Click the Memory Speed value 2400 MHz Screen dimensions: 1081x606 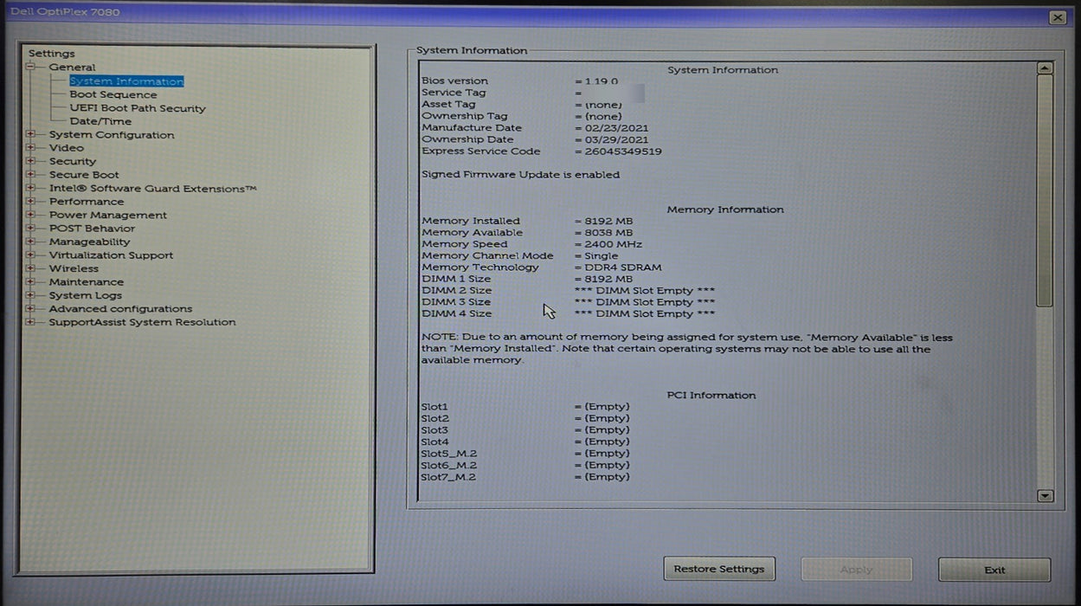[x=614, y=244]
